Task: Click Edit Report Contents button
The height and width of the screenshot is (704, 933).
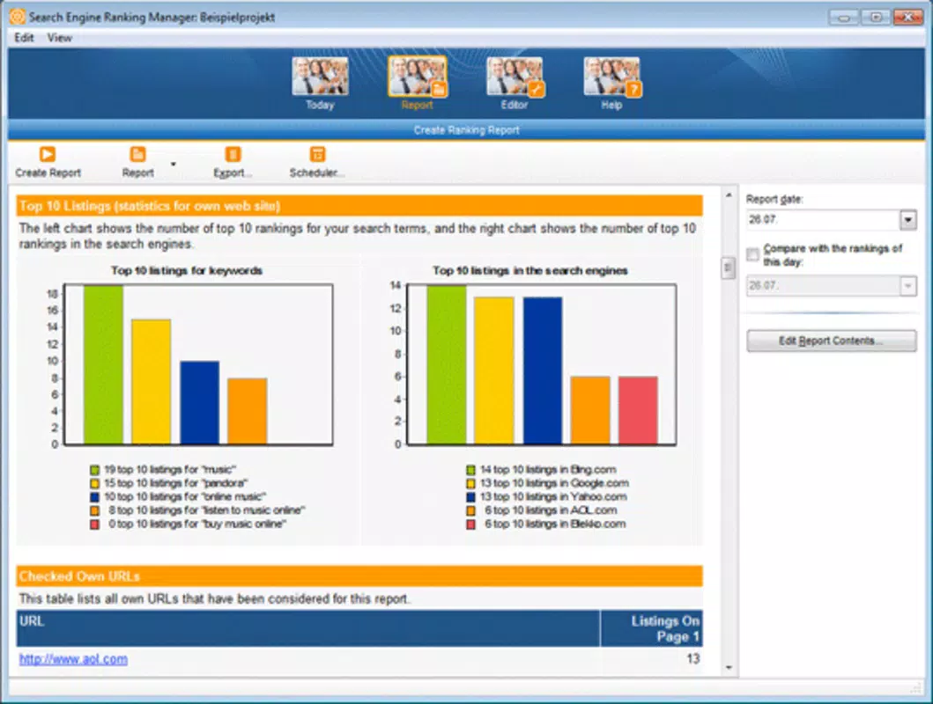Action: point(832,341)
